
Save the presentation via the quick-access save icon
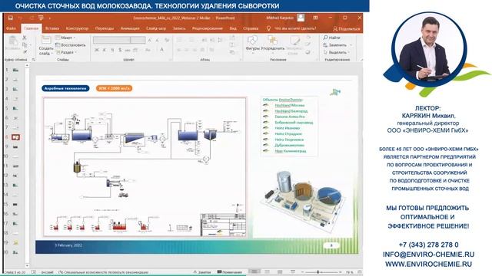tap(10, 18)
